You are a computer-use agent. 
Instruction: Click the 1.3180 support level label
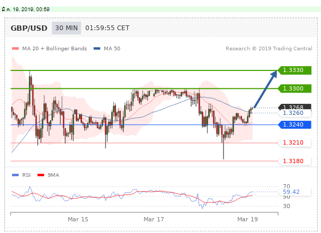point(295,161)
